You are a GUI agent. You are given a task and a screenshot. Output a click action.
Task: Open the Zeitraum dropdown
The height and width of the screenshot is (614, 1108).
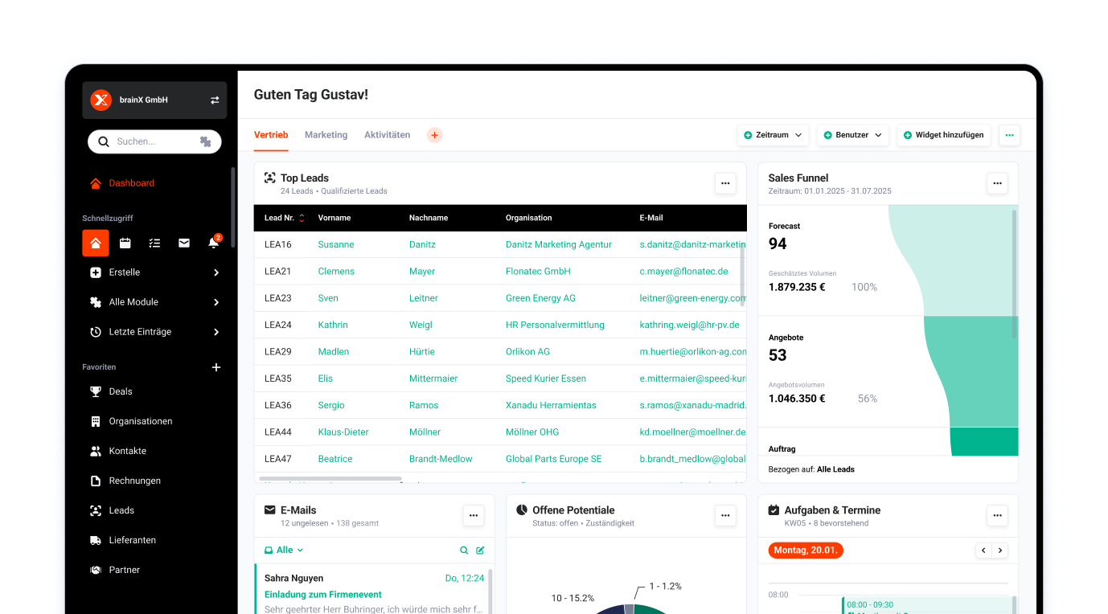(x=773, y=135)
